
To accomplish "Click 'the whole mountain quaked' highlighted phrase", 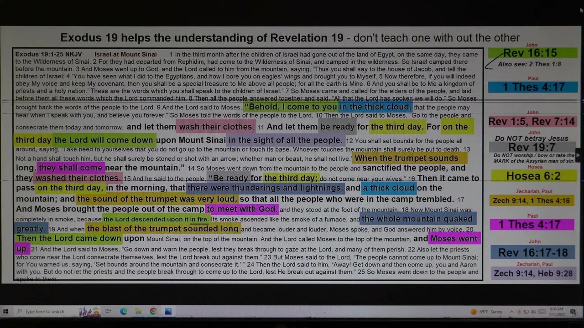I will tap(418, 219).
